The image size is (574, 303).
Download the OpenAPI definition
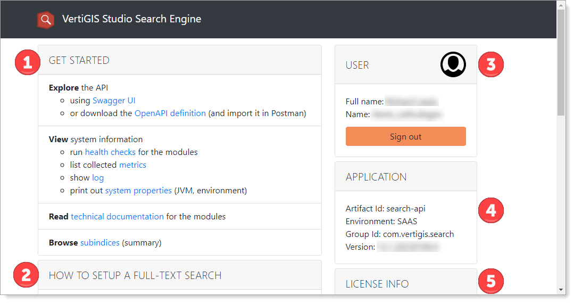point(170,113)
